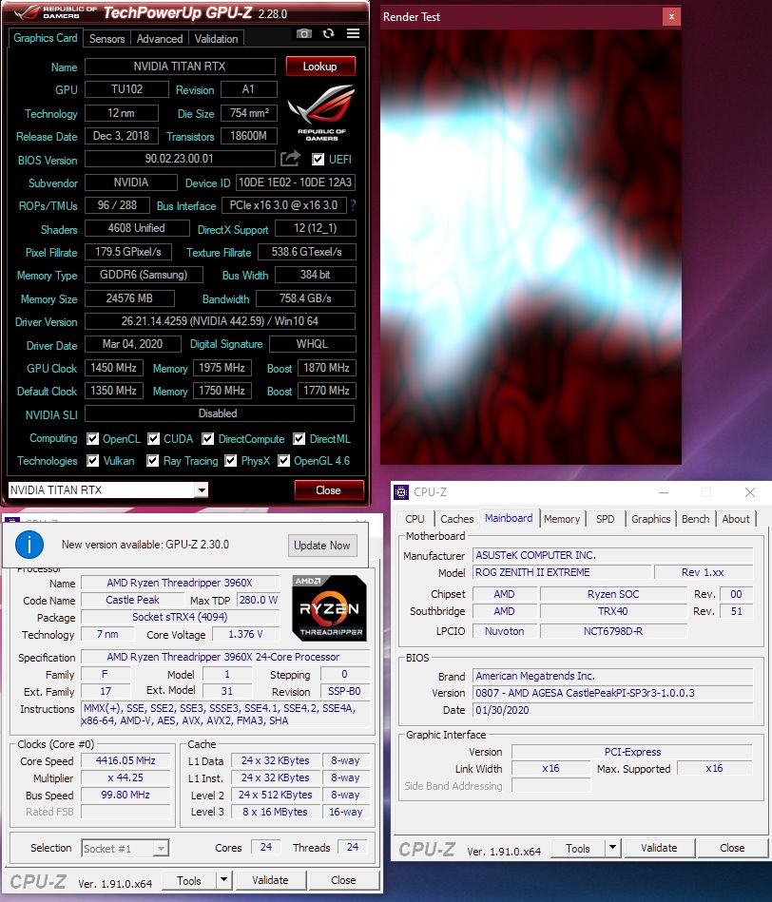
Task: Click the BIOS share/export arrow icon
Action: point(291,158)
